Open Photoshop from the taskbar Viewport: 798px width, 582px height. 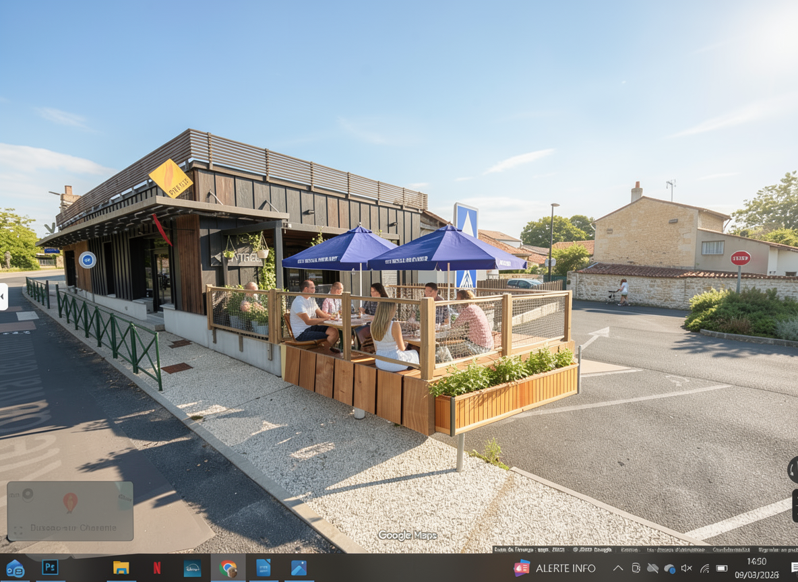51,568
